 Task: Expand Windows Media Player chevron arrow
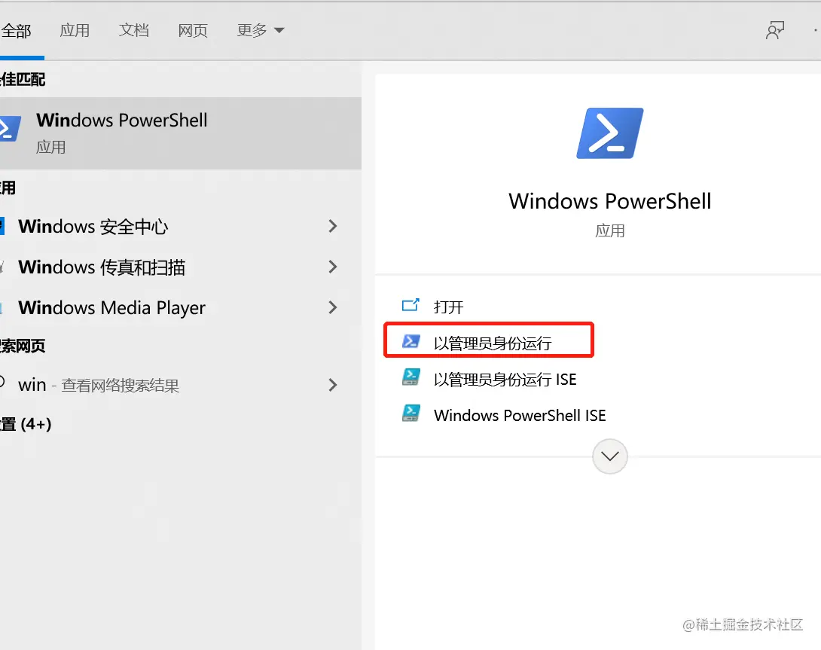coord(332,307)
